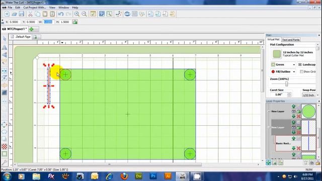The height and width of the screenshot is (181, 322).
Task: Open the File menu
Action: pos(10,8)
